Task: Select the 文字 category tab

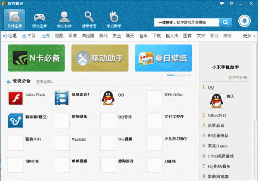Action: [201, 36]
